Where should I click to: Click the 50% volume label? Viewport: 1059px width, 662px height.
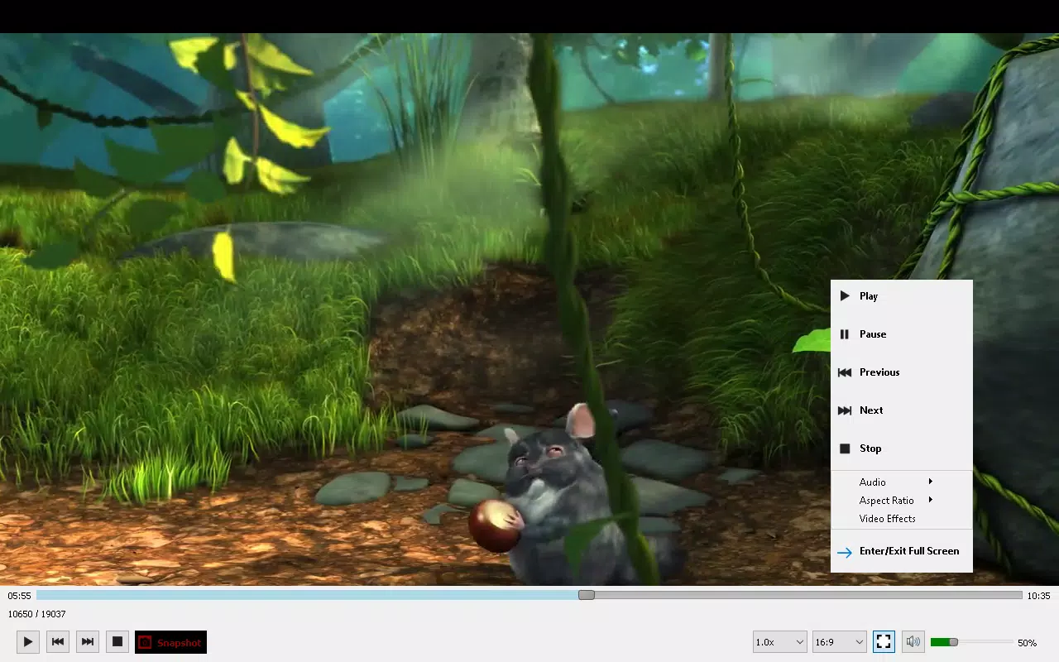tap(1028, 643)
